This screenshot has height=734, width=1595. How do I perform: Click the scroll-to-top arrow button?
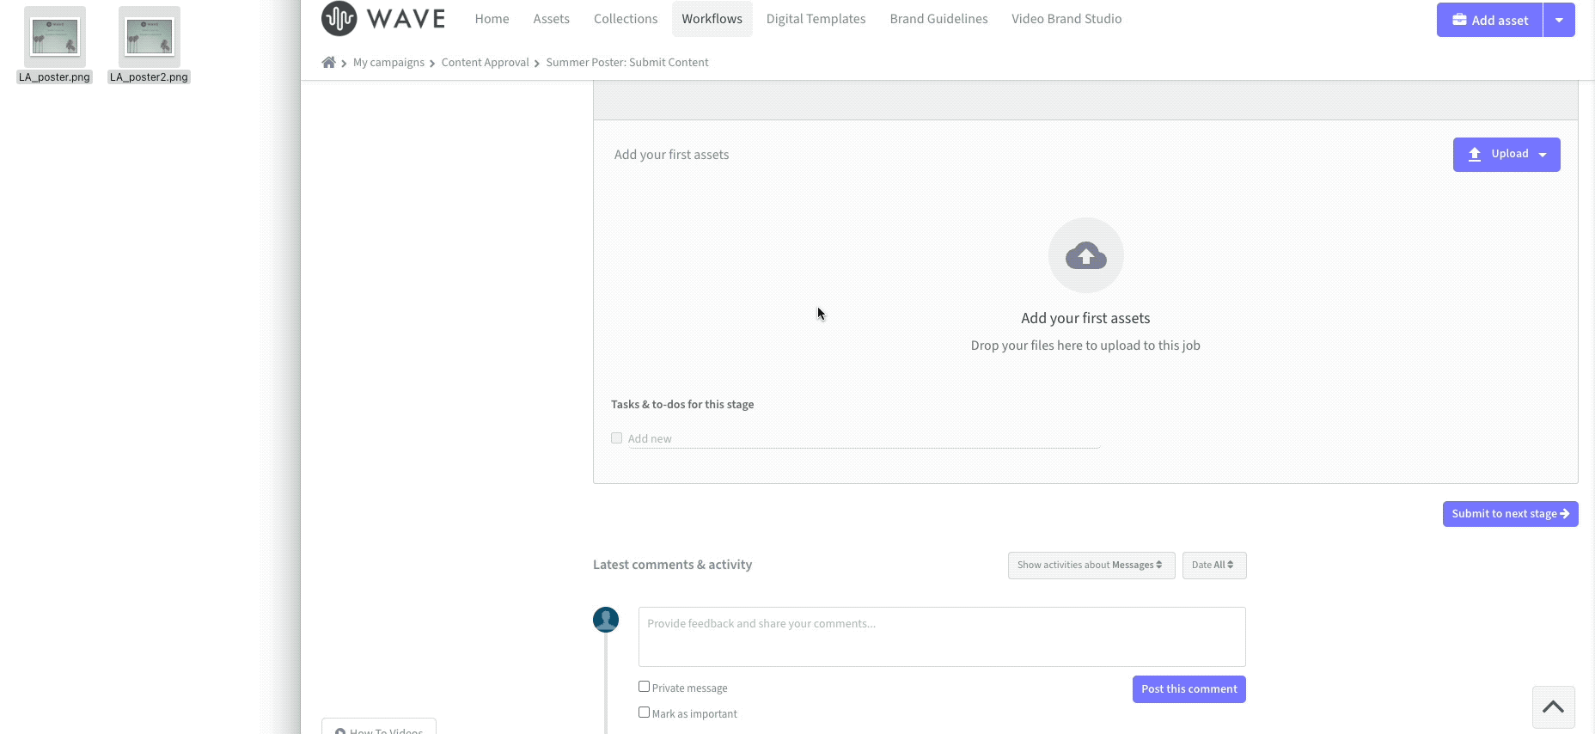1553,706
